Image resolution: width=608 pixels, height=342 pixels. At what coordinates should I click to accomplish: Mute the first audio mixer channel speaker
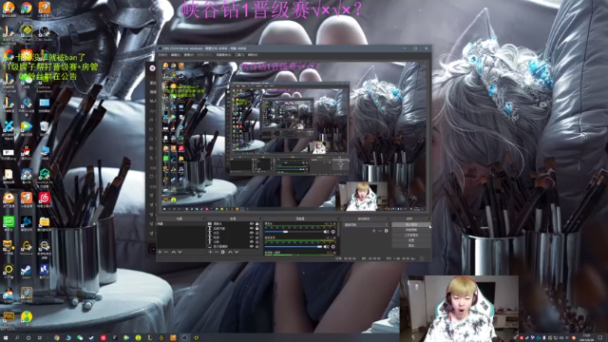tap(326, 232)
